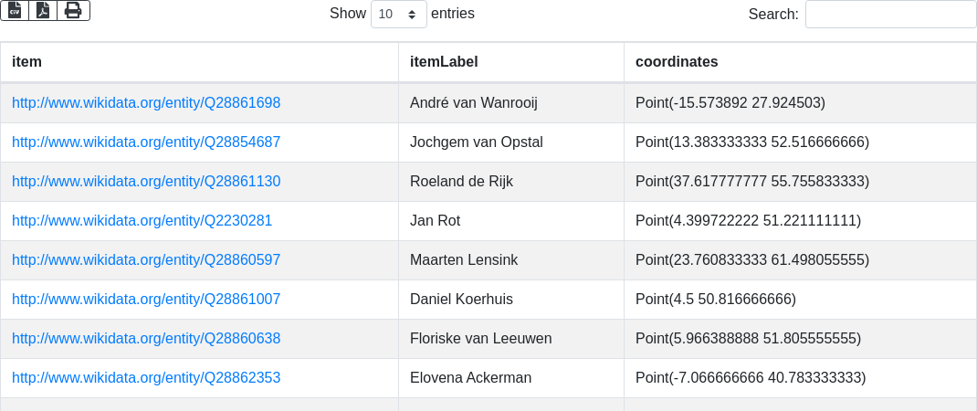Sort by the item column header
The width and height of the screenshot is (977, 411).
[x=27, y=62]
